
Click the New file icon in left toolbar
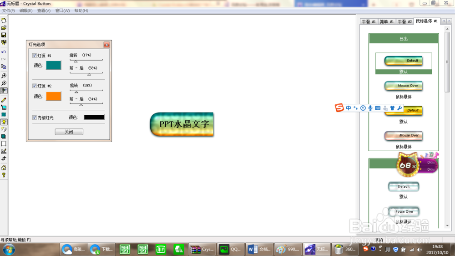4,20
